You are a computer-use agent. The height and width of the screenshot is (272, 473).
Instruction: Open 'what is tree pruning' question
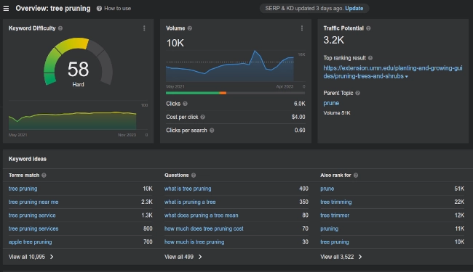[x=188, y=189]
